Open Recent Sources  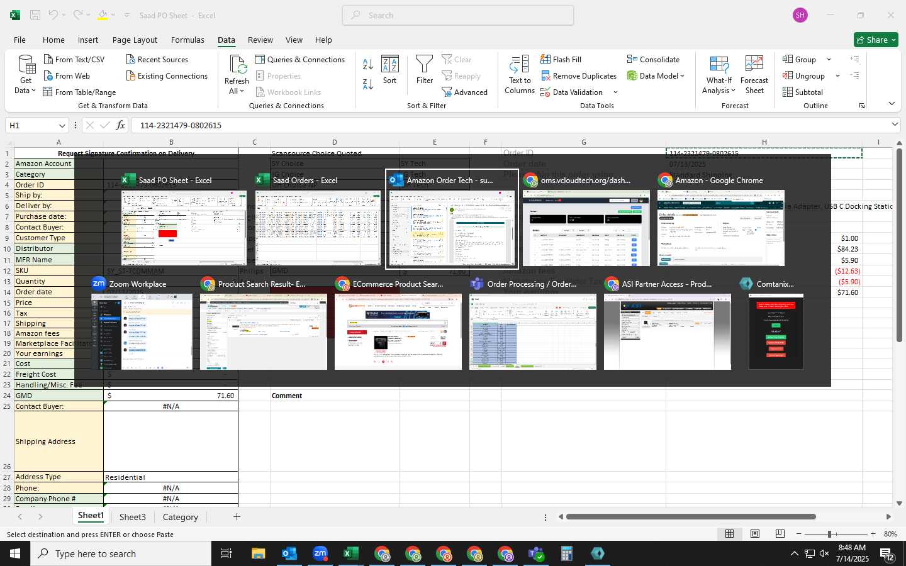click(x=157, y=59)
